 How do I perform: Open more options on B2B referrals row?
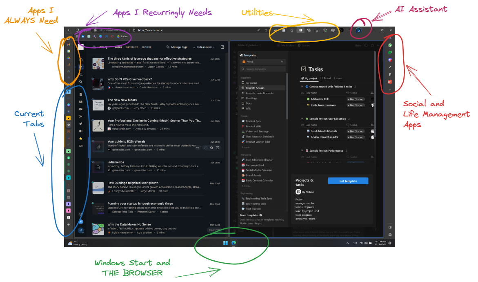[198, 148]
